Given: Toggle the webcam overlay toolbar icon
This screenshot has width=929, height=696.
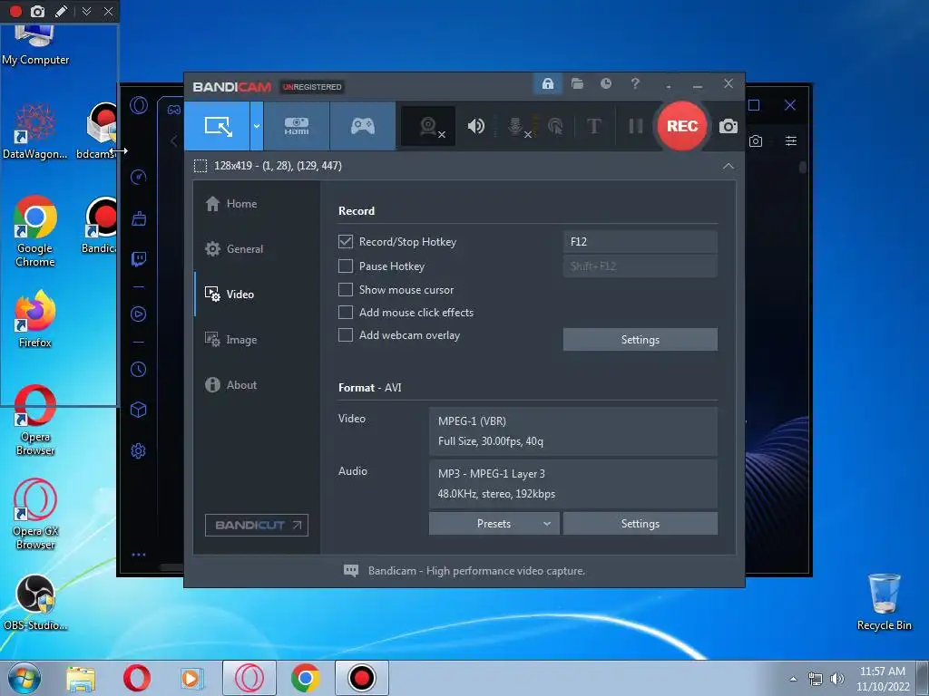Looking at the screenshot, I should (x=428, y=126).
